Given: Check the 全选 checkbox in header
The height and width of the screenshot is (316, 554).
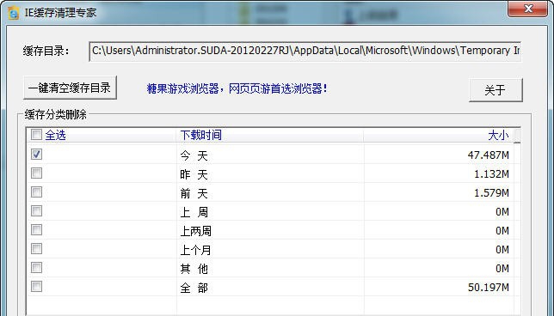Looking at the screenshot, I should click(x=36, y=134).
